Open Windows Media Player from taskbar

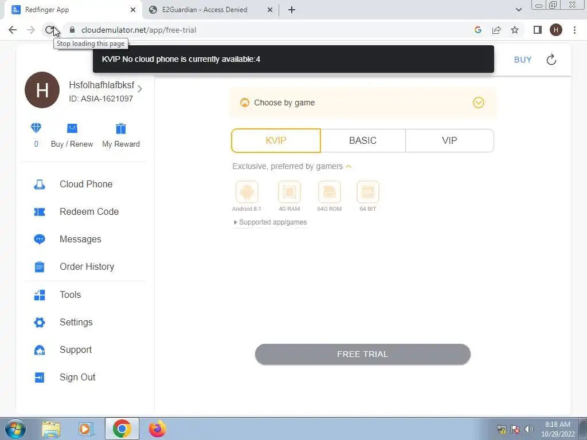coord(86,429)
